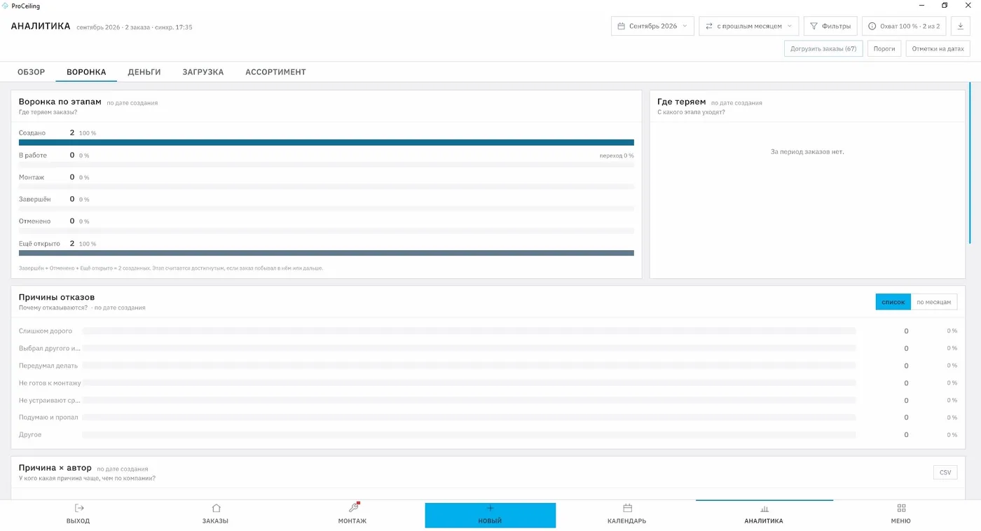
Task: Open the Пороги button
Action: [884, 49]
